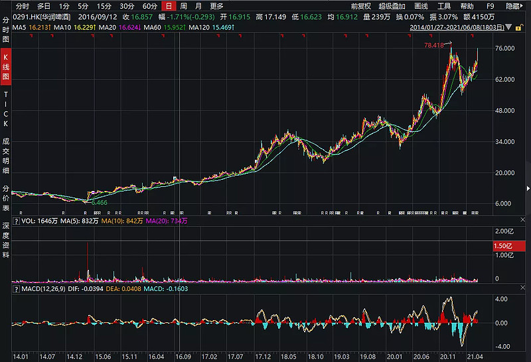Screen dimensions: 531x362
Task: Switch to 日 daily K-line period
Action: [169, 6]
